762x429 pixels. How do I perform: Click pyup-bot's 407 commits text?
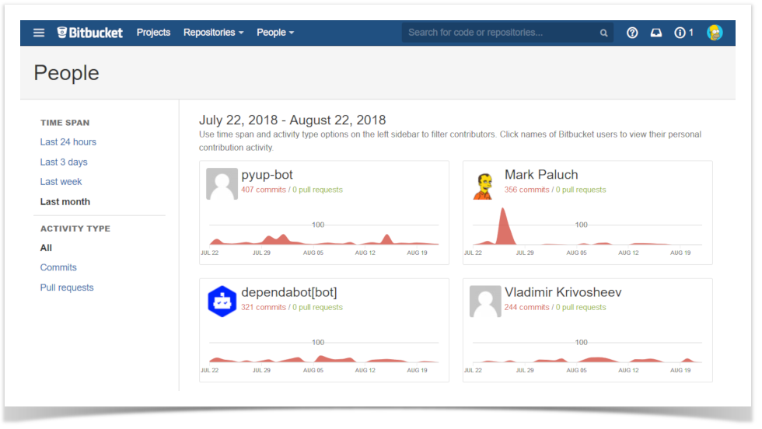click(x=264, y=190)
